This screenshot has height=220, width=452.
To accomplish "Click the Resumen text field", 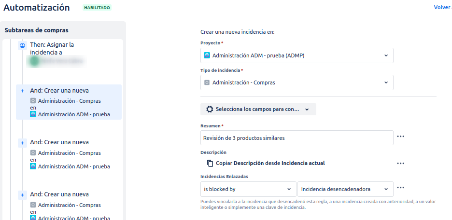I will [297, 138].
